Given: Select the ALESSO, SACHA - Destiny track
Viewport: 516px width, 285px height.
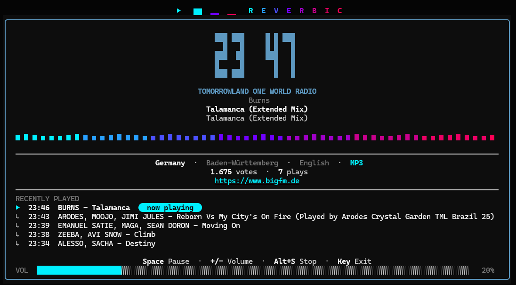Looking at the screenshot, I should tap(106, 244).
